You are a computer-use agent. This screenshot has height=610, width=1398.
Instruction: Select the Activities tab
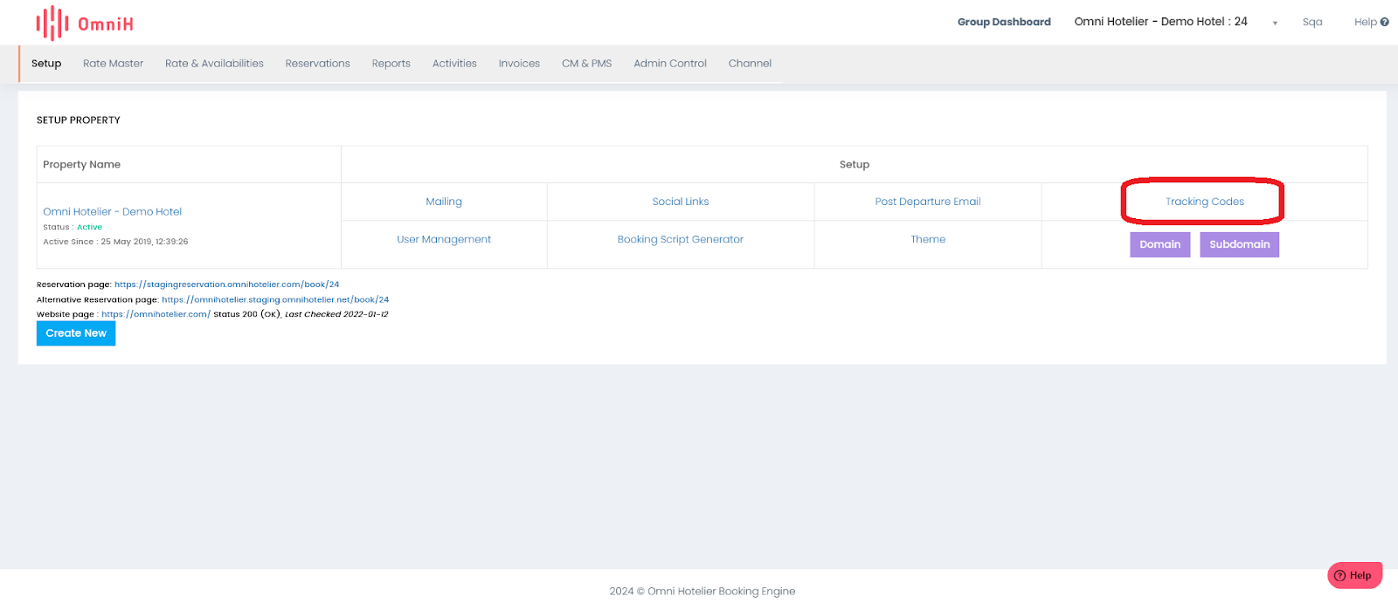click(454, 64)
